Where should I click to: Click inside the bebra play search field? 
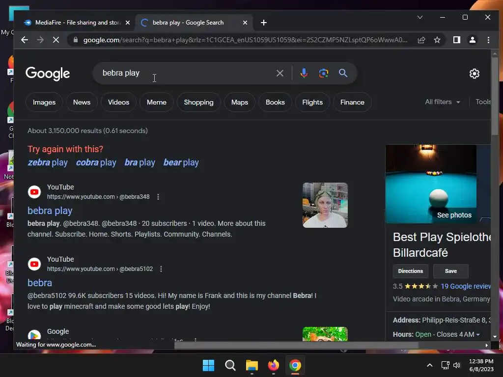186,73
